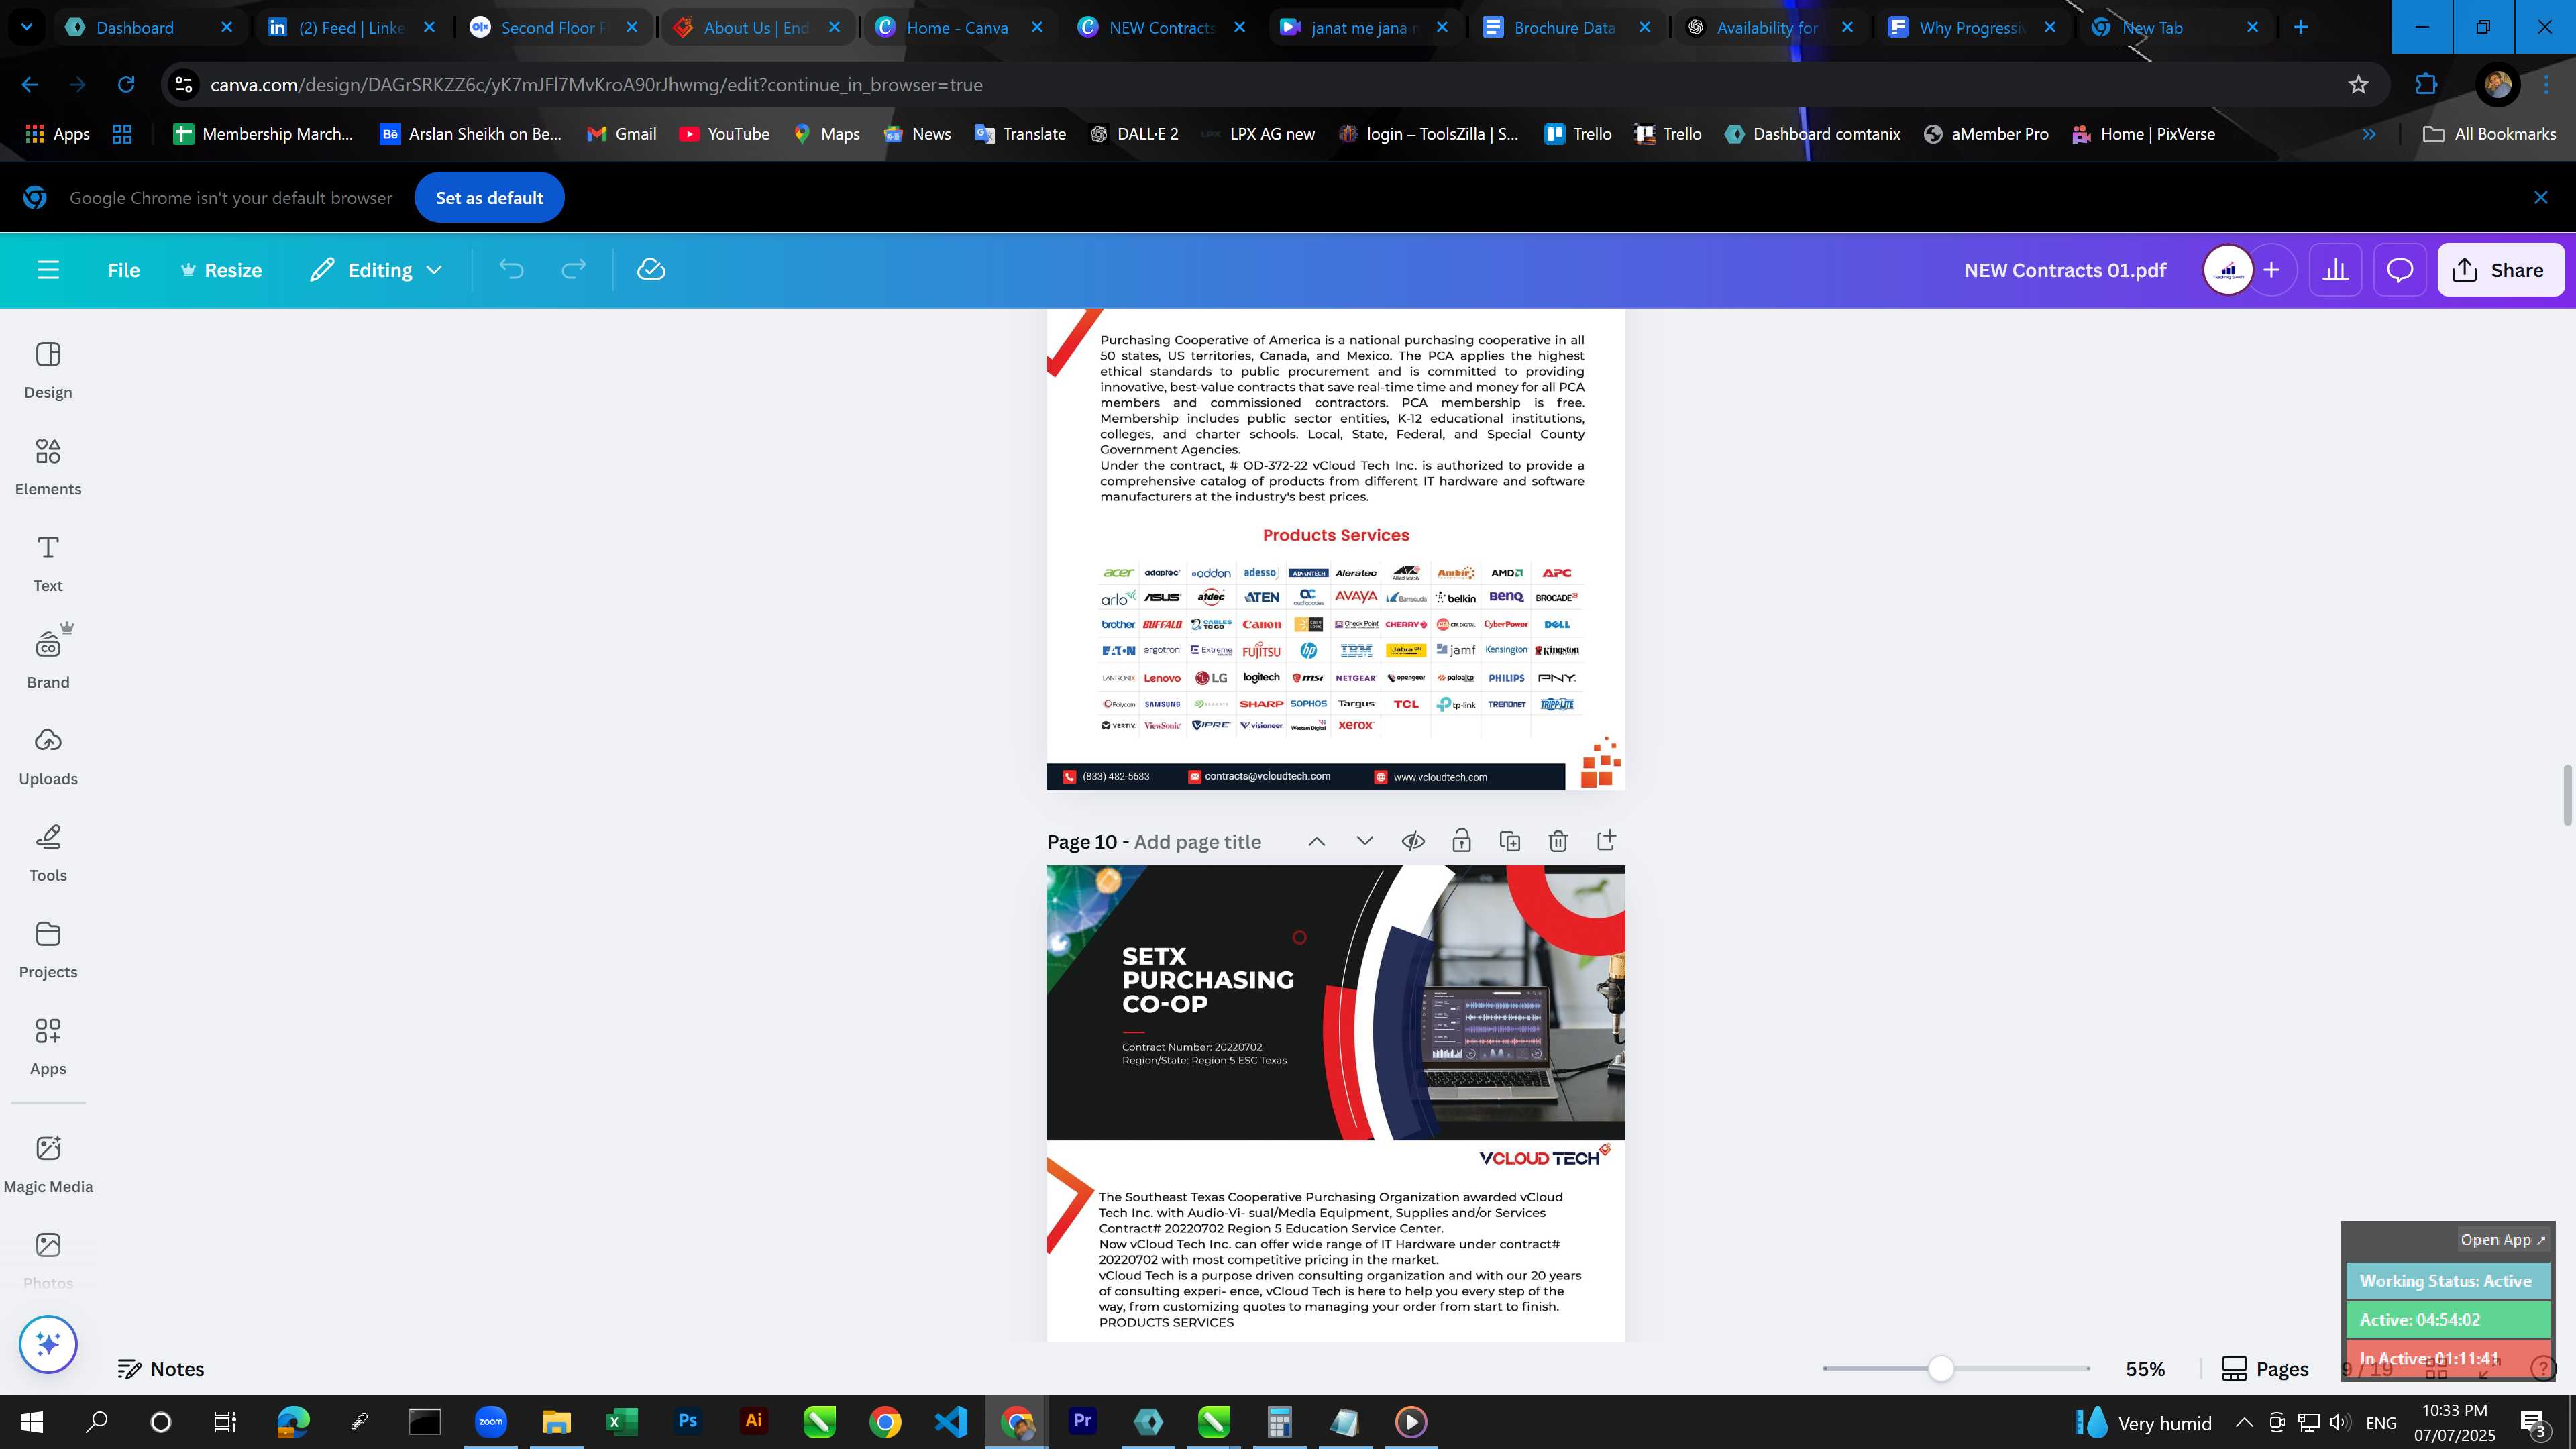Open the Resize option
This screenshot has height=1449, width=2576.
221,270
